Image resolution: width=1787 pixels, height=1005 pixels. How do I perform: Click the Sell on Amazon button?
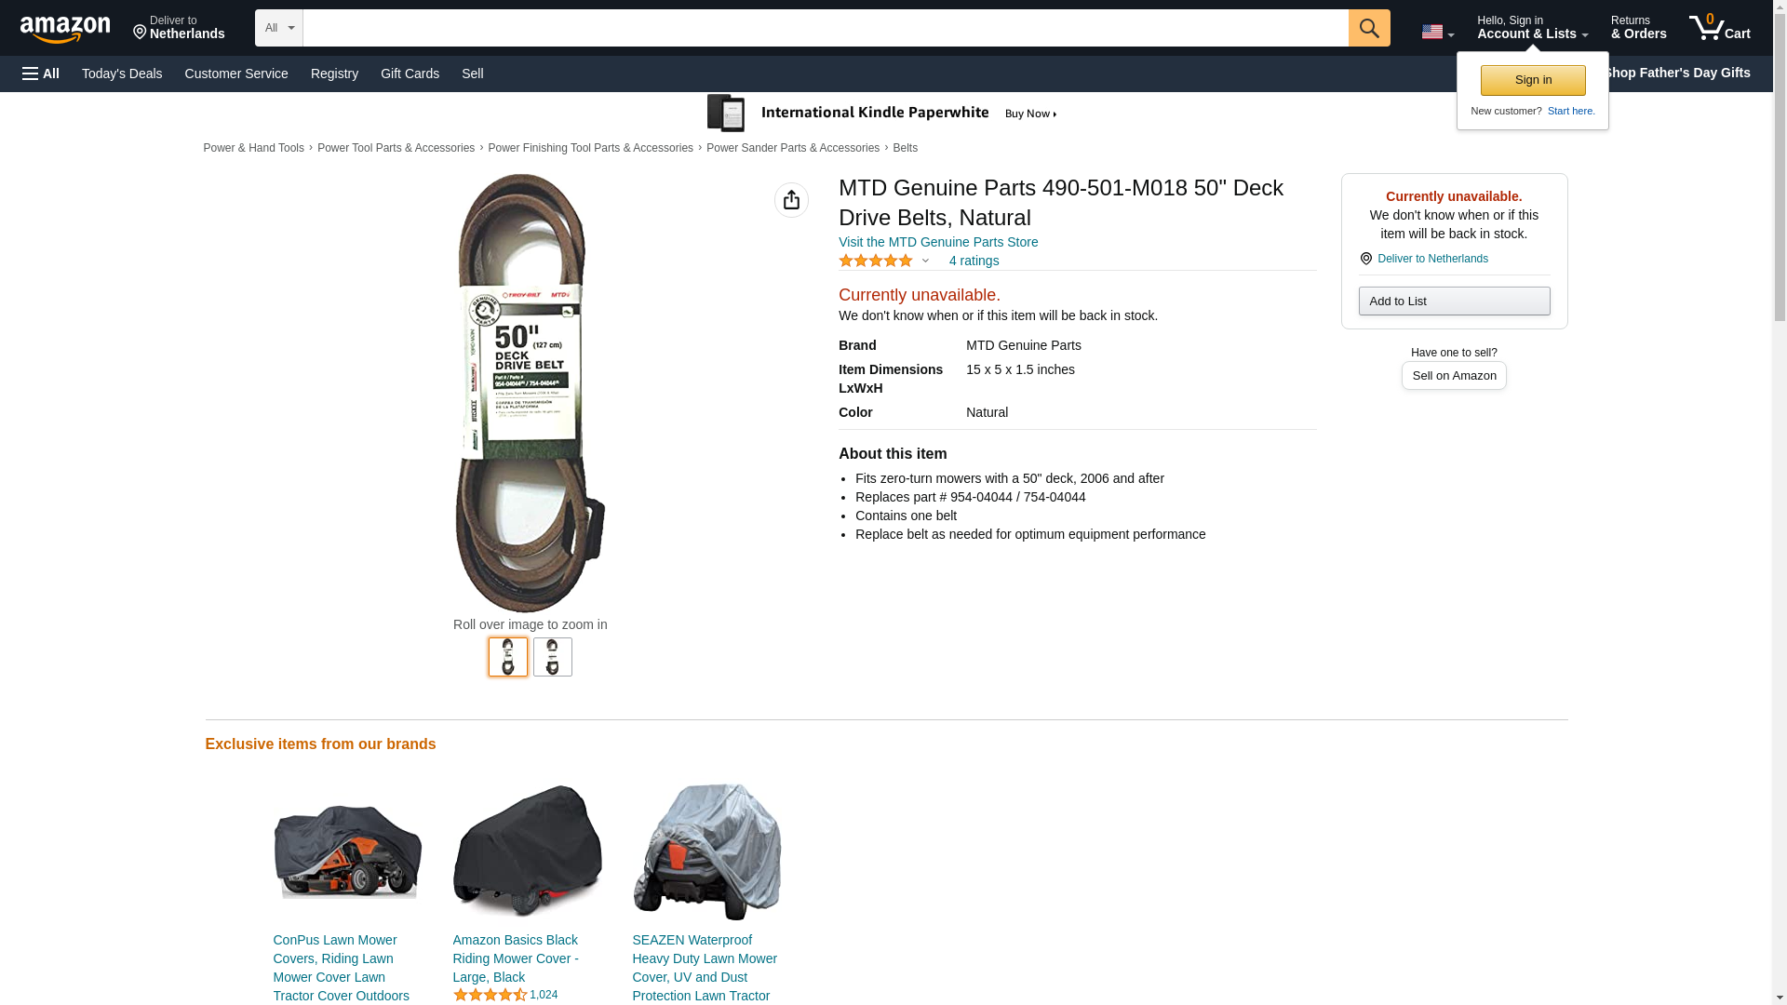1453,376
